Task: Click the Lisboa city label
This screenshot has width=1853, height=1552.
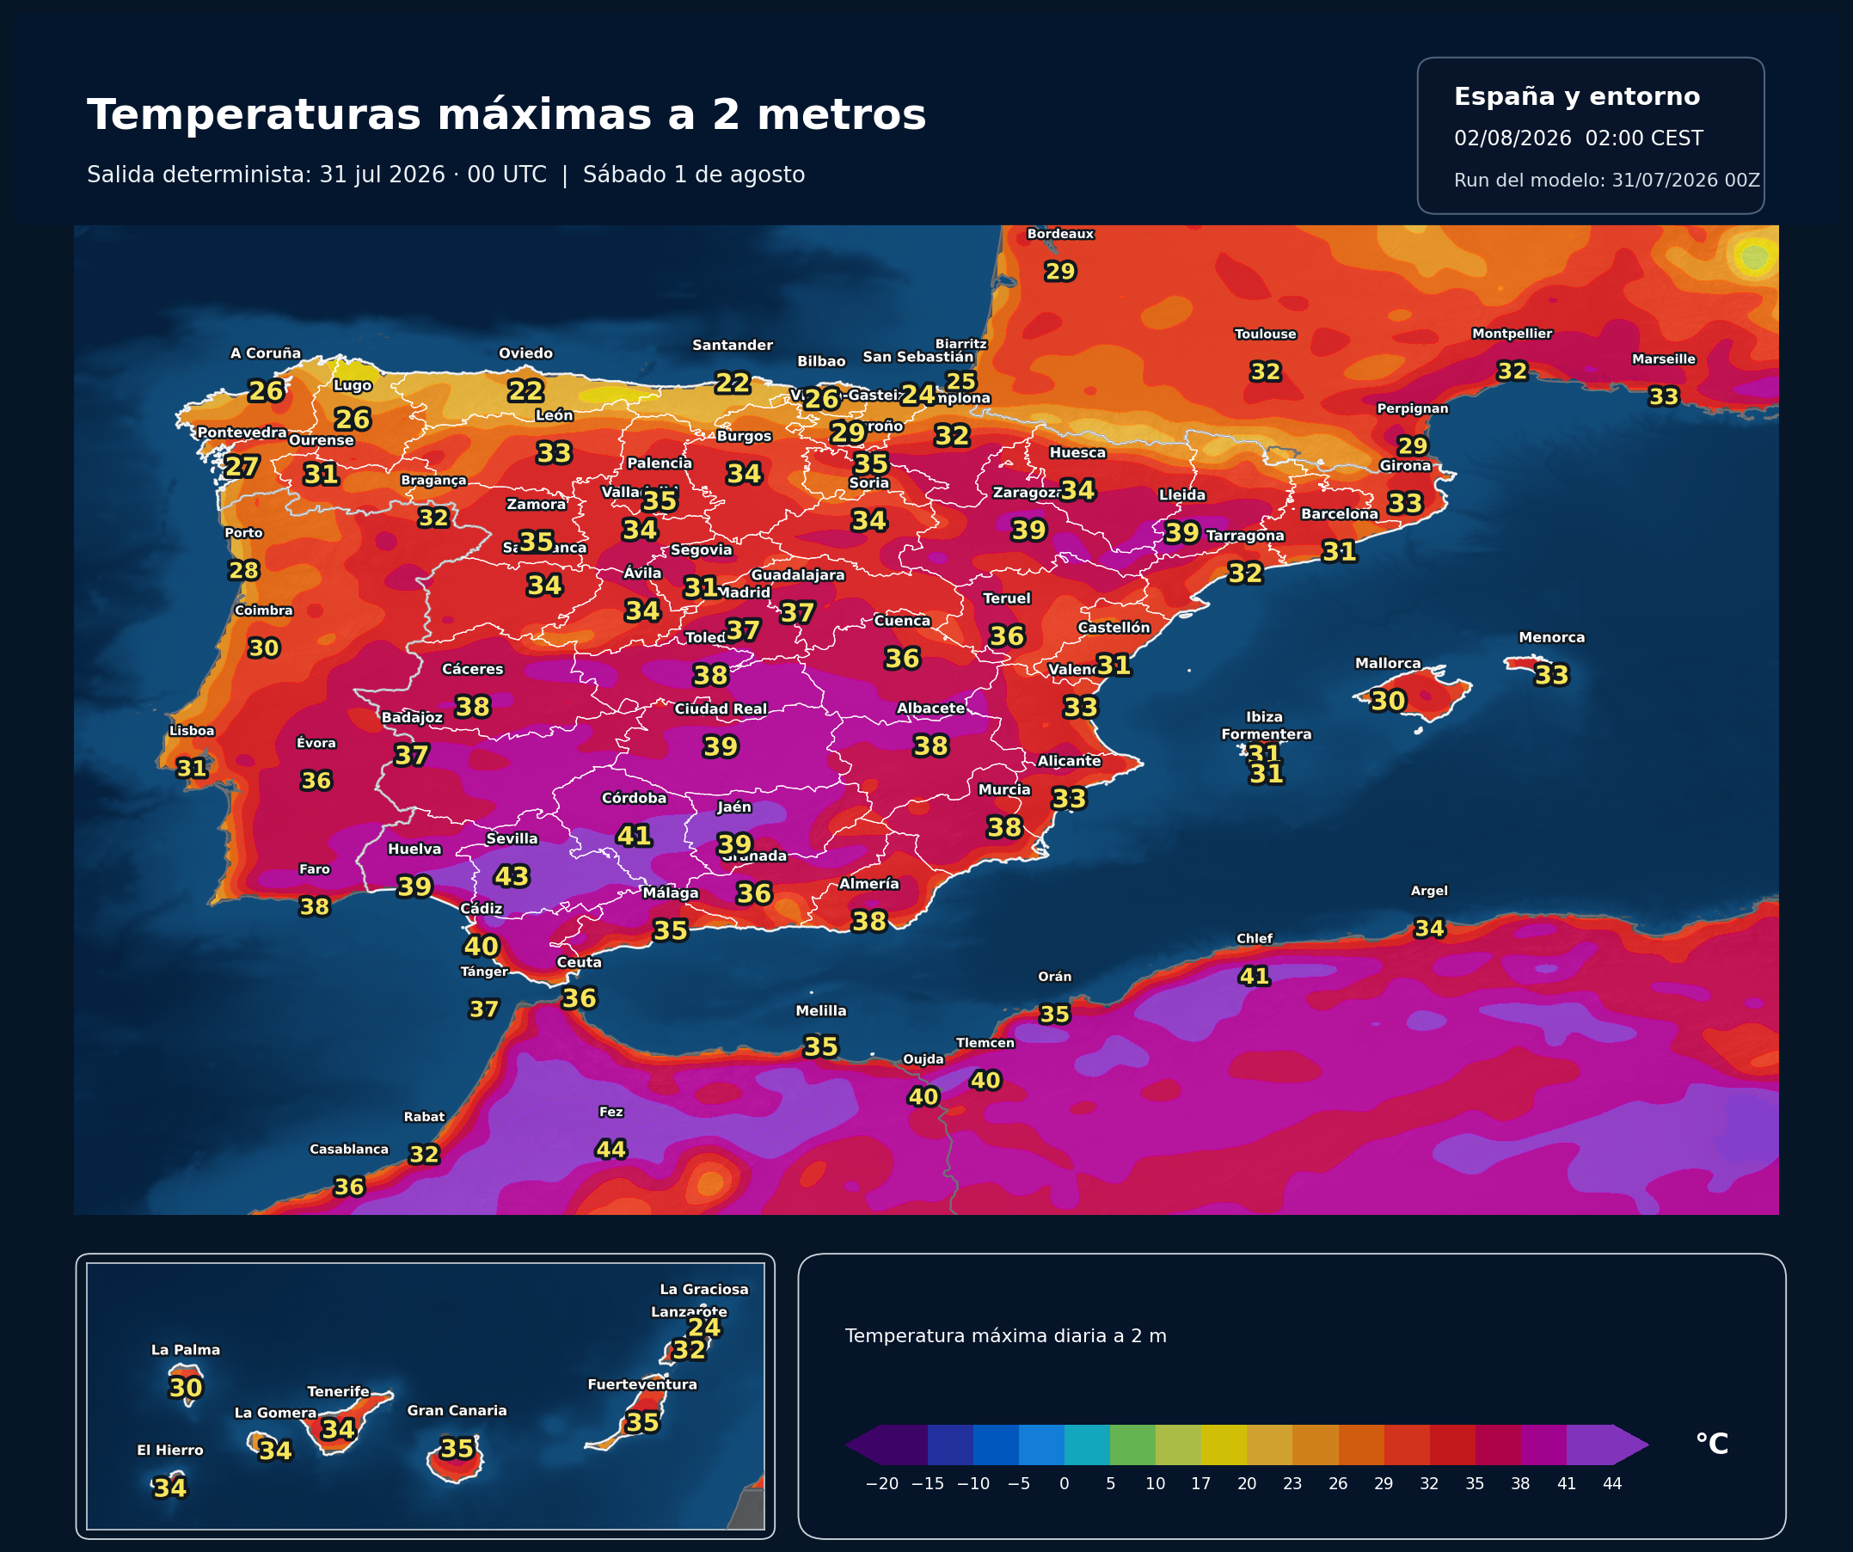Action: 192,731
